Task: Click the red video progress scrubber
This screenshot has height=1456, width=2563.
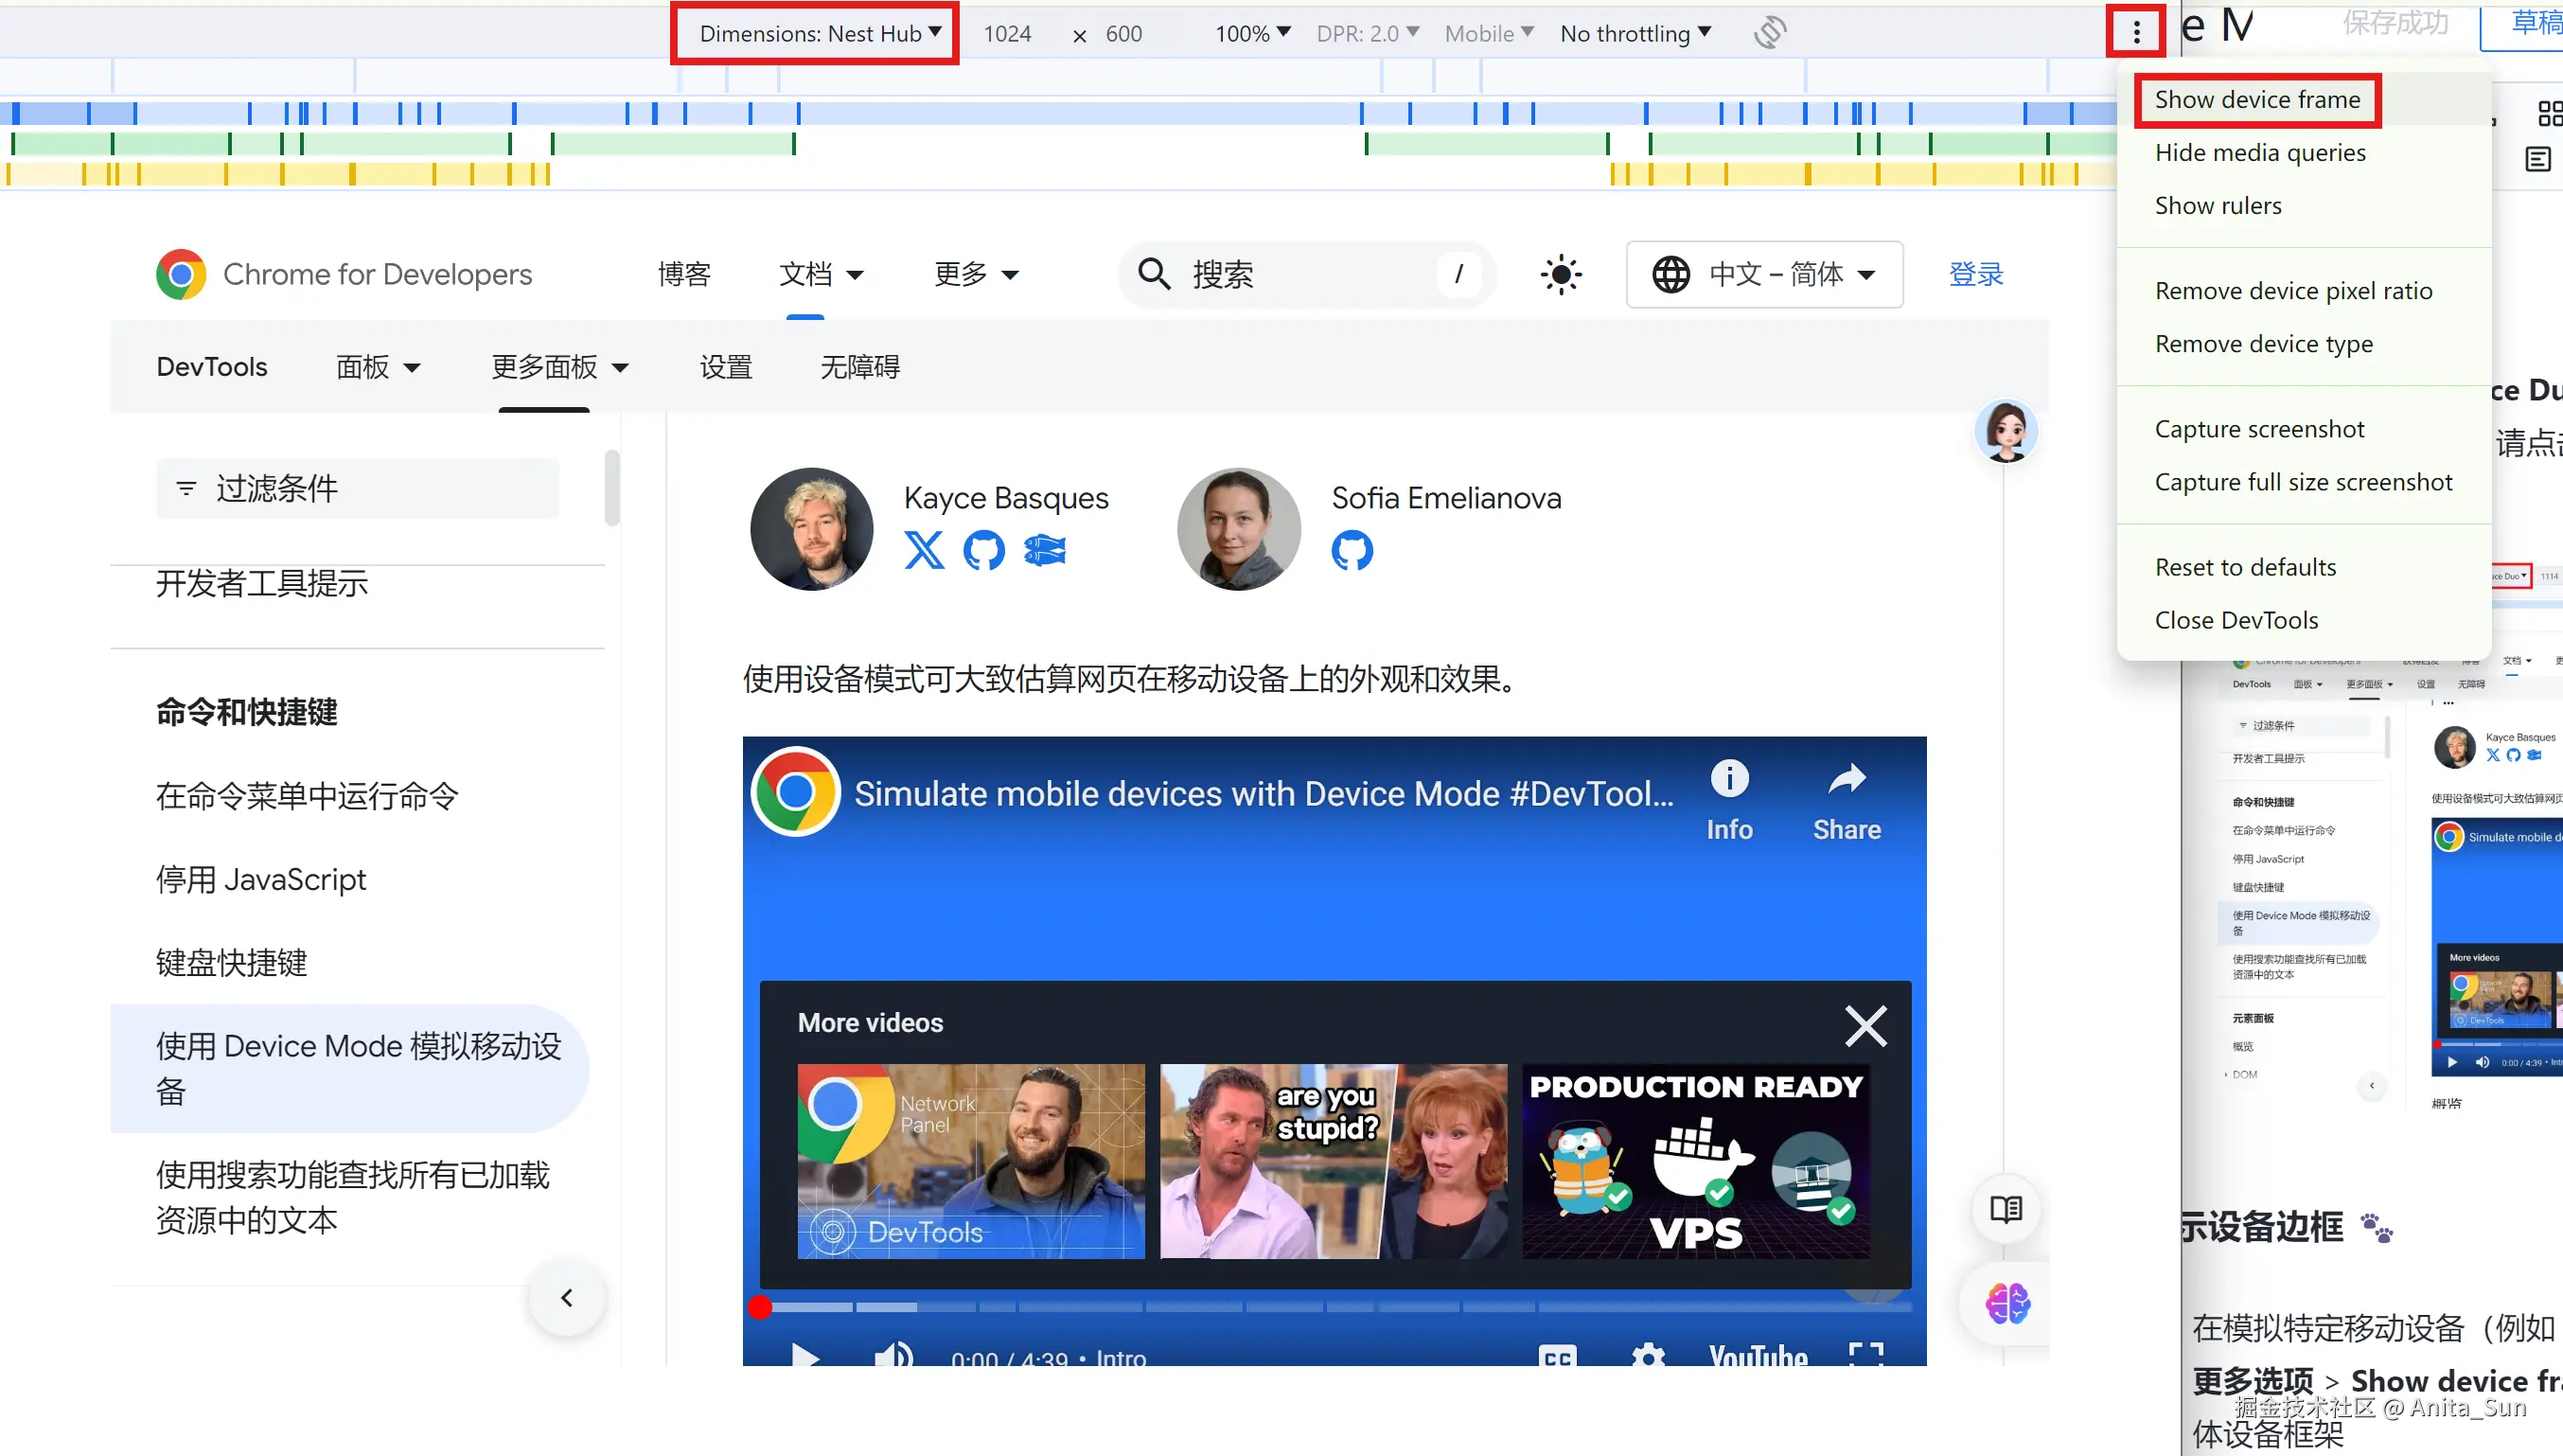Action: pyautogui.click(x=760, y=1307)
